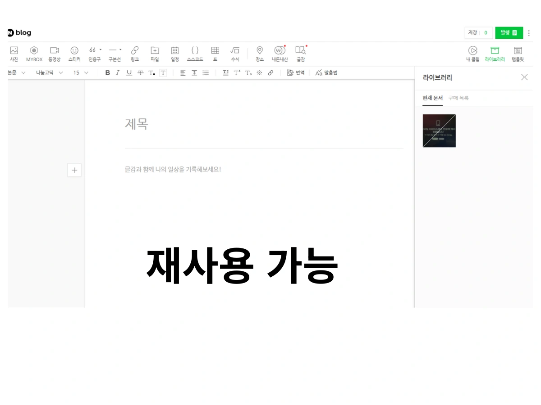The image size is (541, 405).
Task: Toggle bold text formatting
Action: point(107,72)
